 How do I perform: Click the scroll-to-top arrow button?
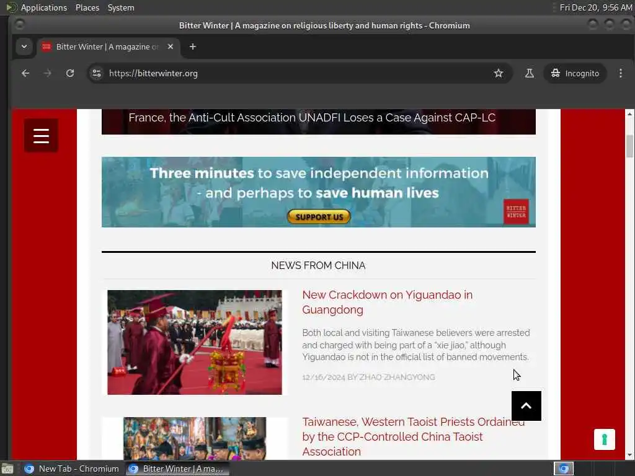pos(526,405)
